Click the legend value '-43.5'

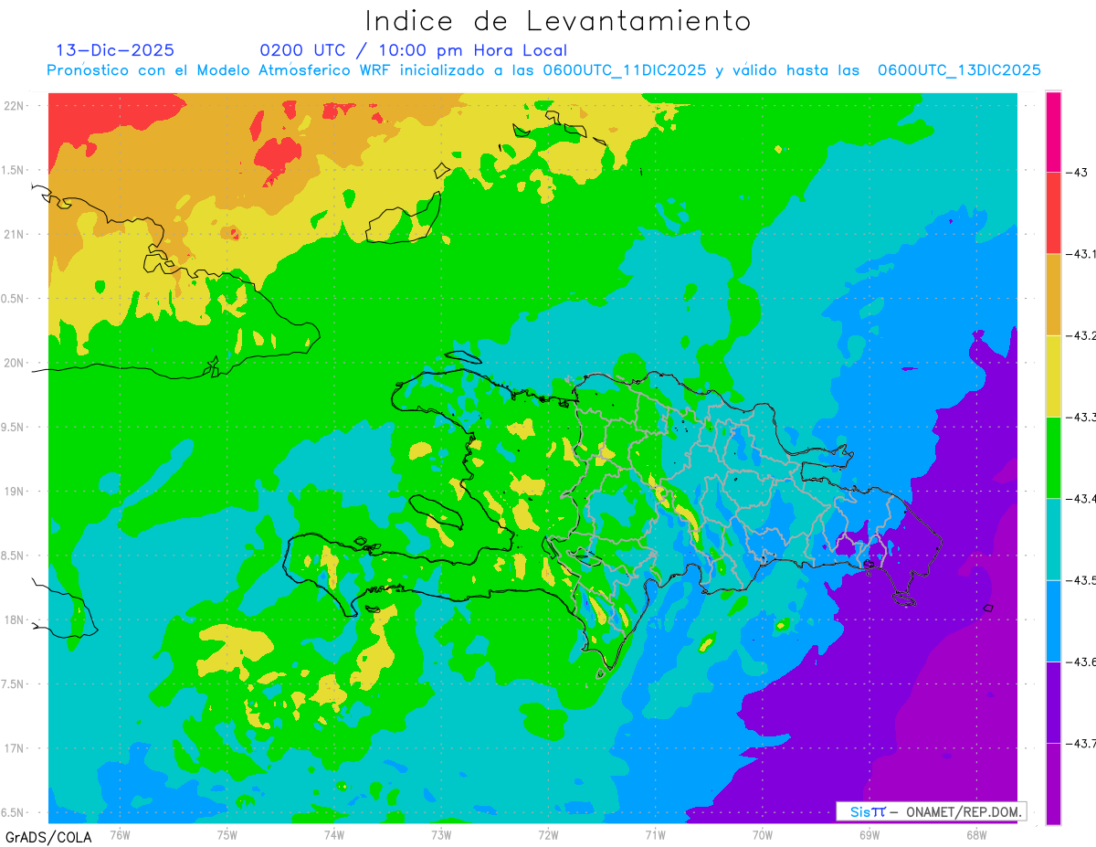[x=1080, y=580]
